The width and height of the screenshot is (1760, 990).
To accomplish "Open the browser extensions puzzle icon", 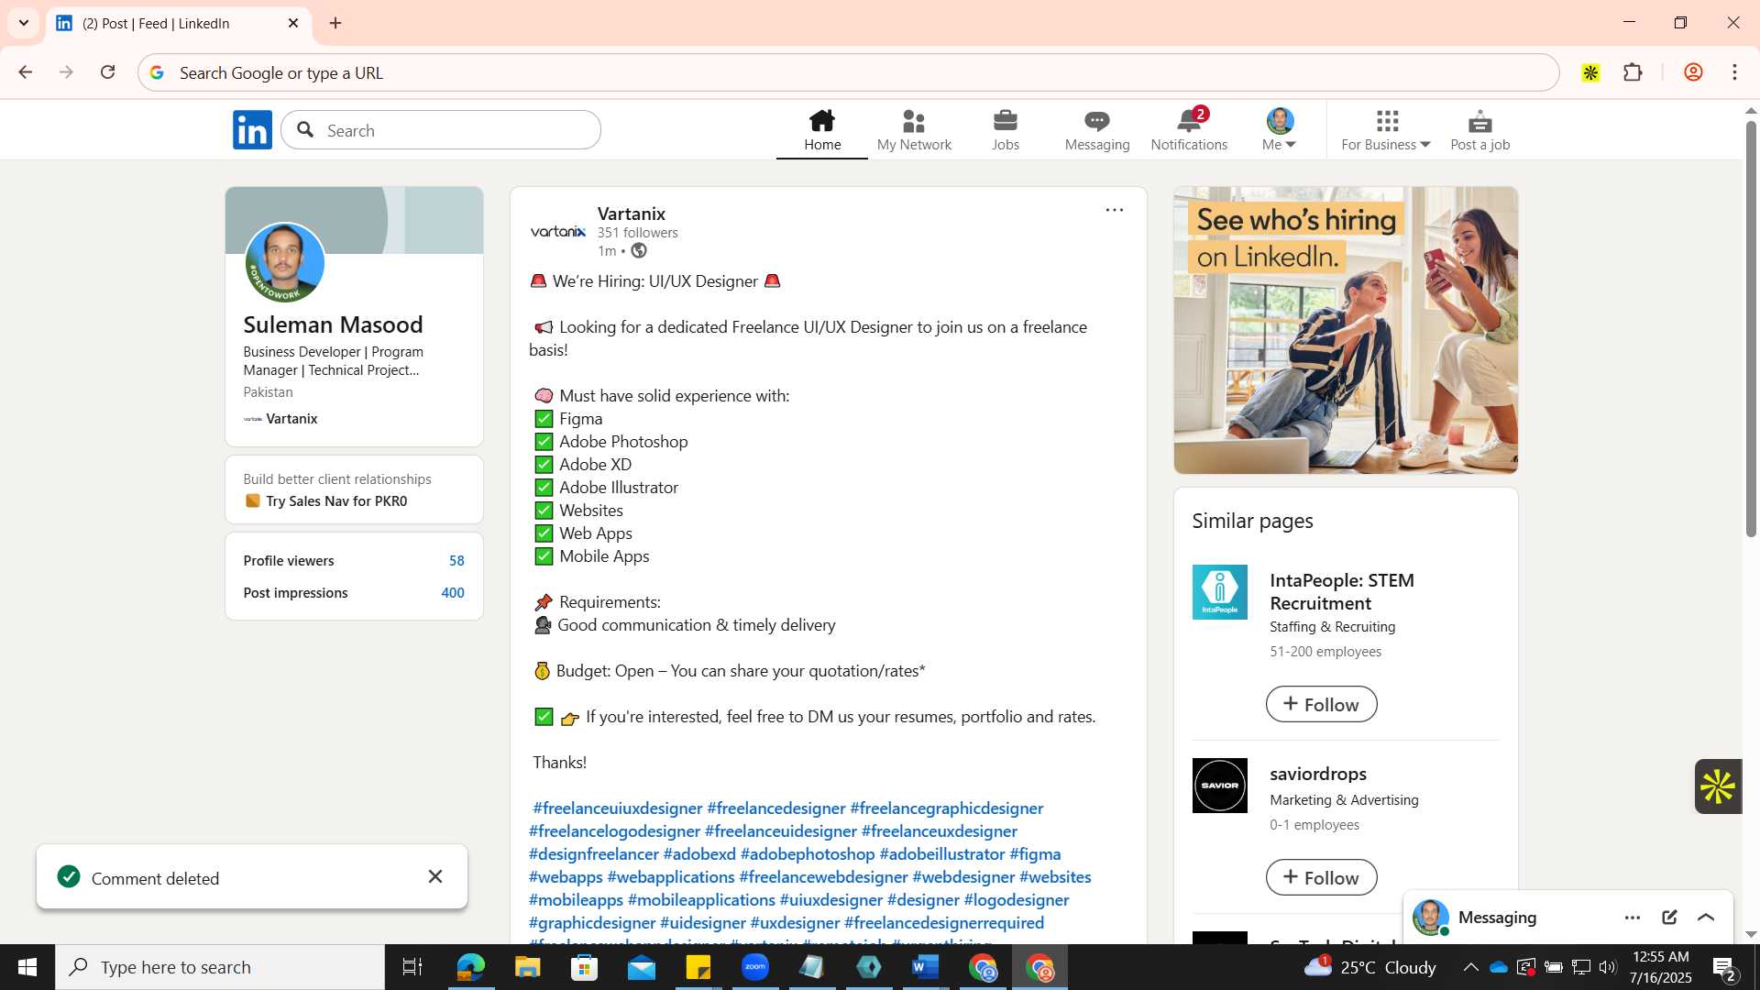I will 1633,72.
